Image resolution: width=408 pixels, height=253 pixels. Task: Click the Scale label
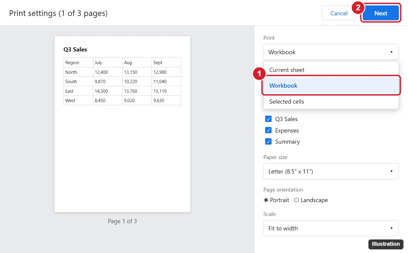270,214
